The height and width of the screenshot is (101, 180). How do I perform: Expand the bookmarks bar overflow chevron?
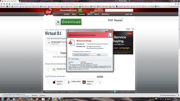(x=166, y=6)
